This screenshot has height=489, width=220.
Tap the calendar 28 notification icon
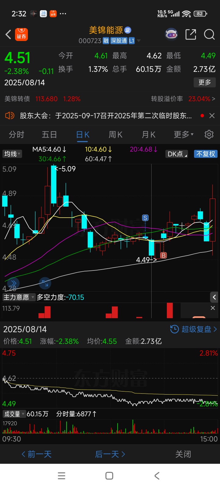click(43, 14)
